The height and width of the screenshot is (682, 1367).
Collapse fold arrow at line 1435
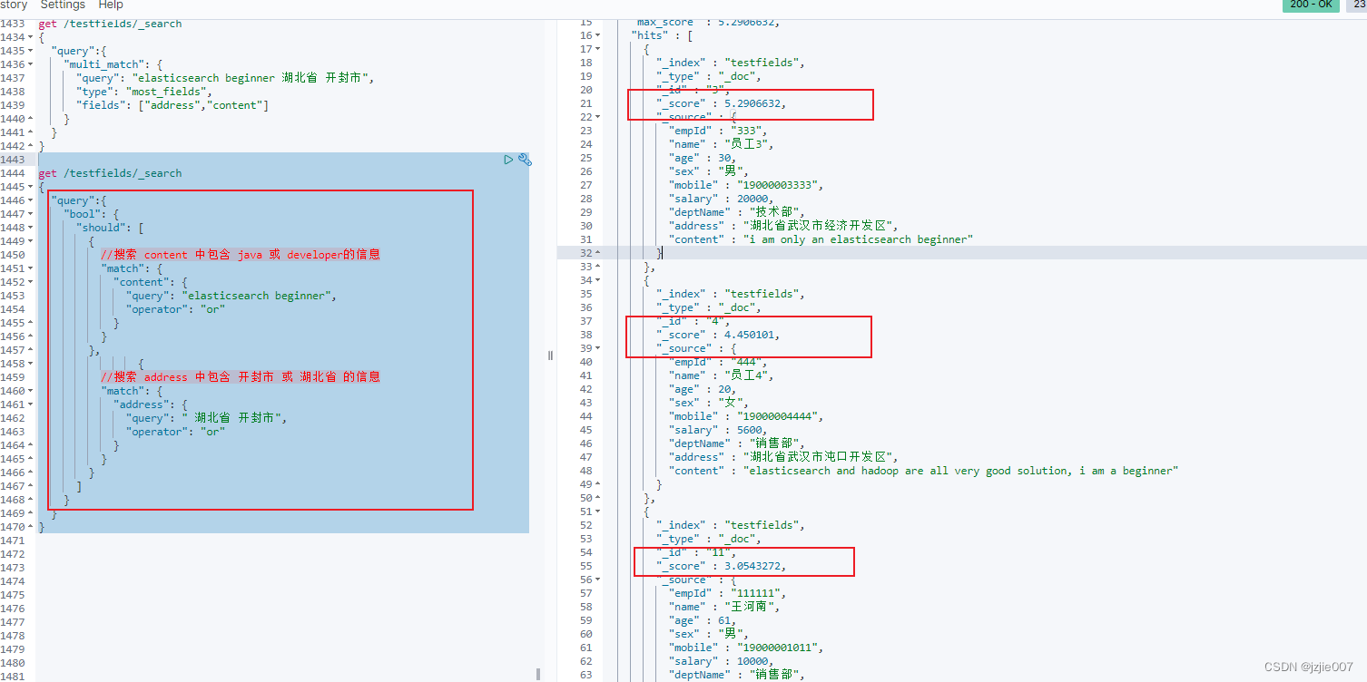tap(31, 51)
